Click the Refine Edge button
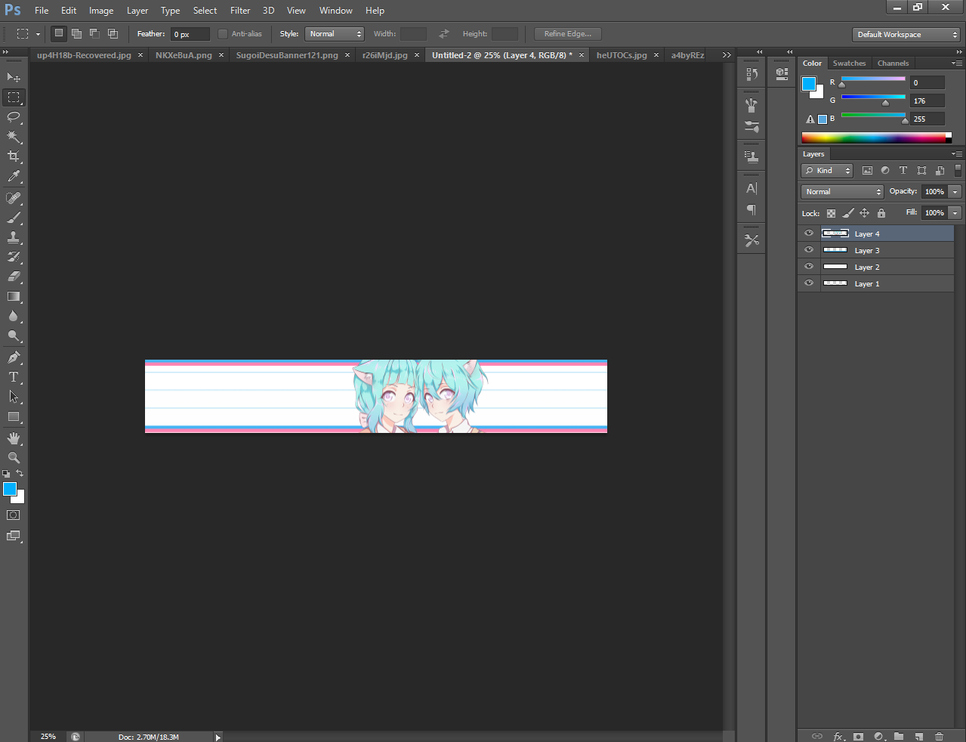 point(568,34)
